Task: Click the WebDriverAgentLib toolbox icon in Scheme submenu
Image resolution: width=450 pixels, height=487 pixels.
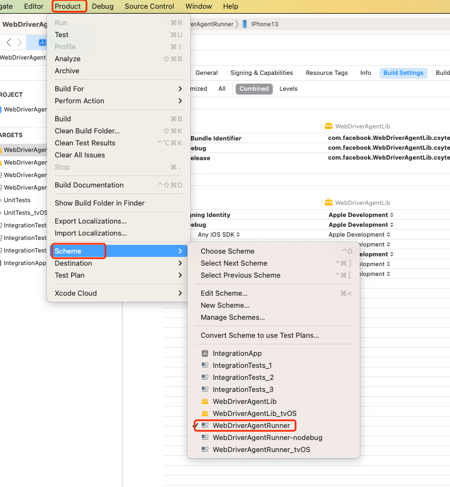Action: [x=205, y=402]
